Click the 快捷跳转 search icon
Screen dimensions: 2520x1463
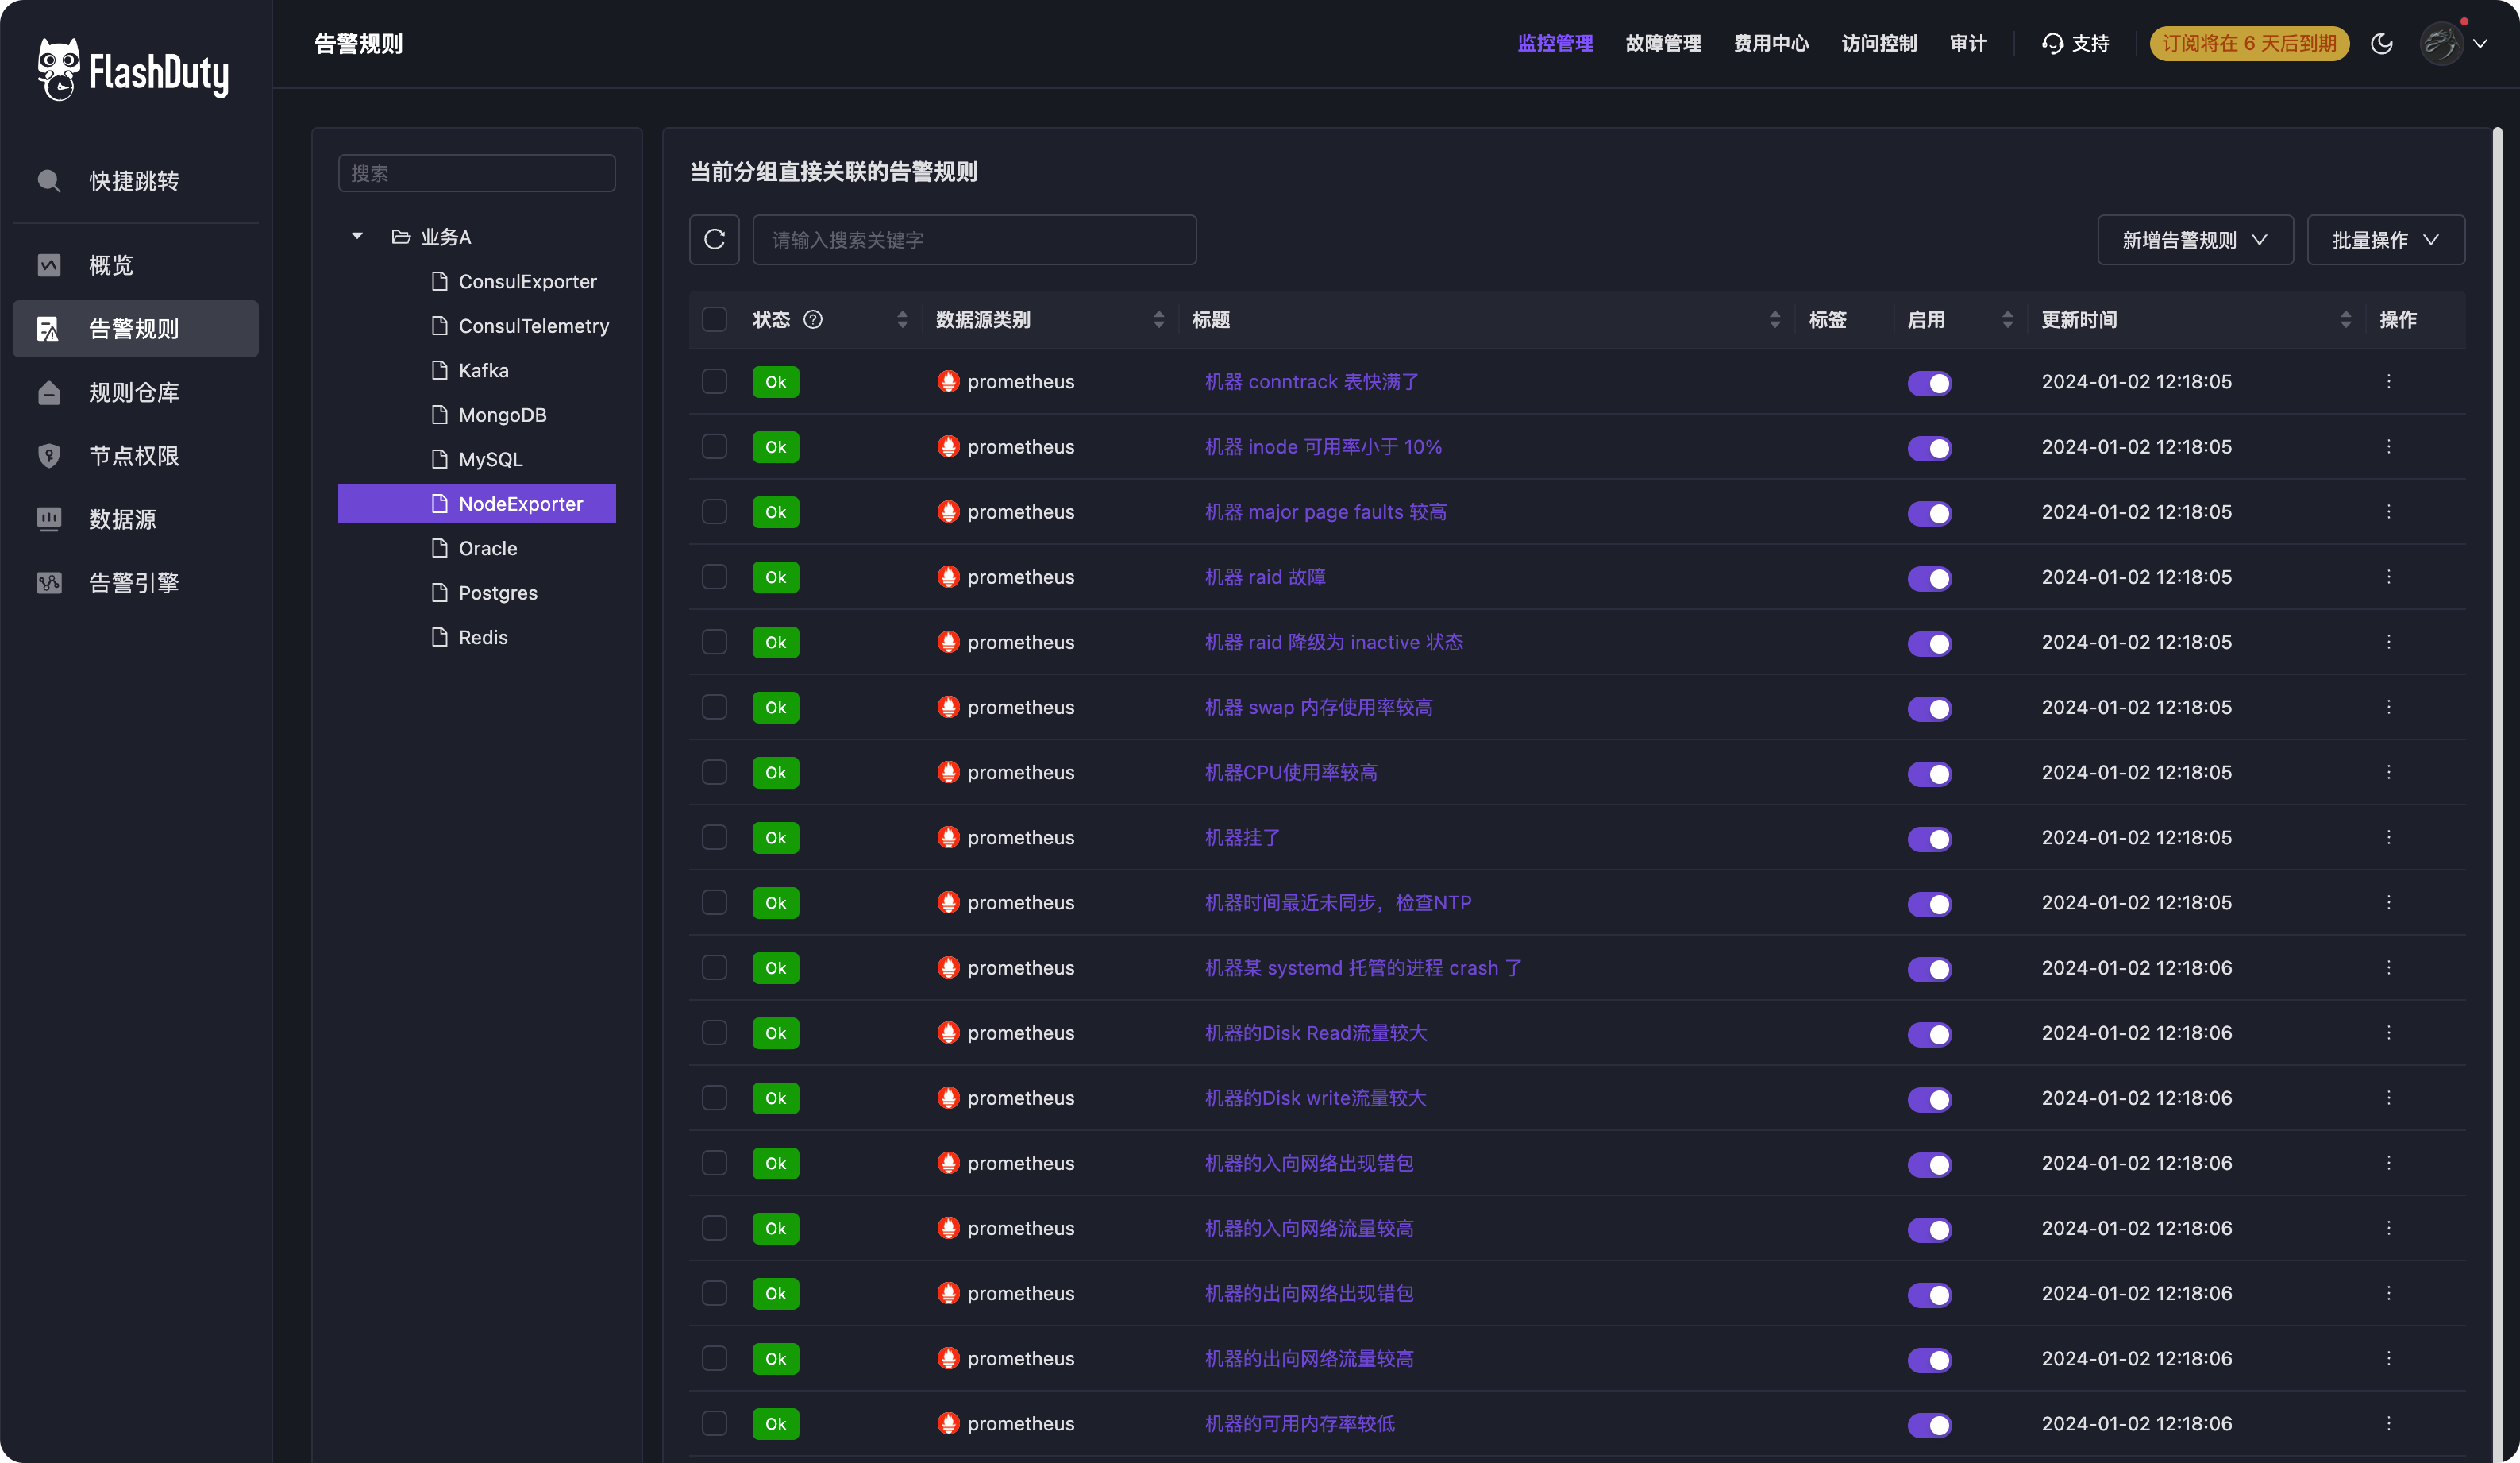[x=49, y=181]
